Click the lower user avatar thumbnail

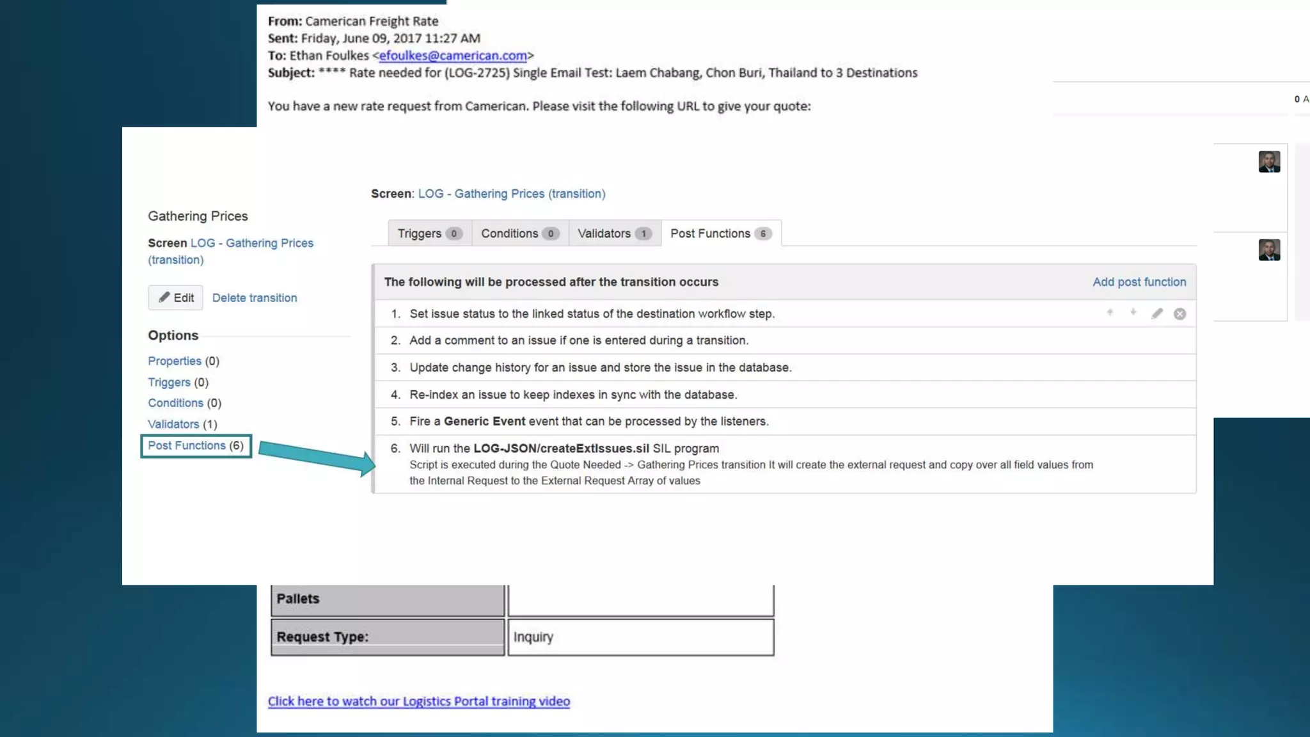(x=1269, y=250)
